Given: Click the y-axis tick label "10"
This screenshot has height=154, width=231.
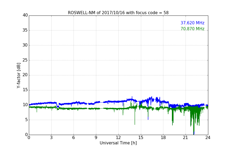Looking at the screenshot, I should click(x=25, y=105).
